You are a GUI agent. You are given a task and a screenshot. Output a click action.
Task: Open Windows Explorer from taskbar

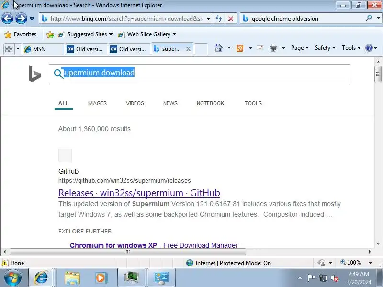pos(72,278)
